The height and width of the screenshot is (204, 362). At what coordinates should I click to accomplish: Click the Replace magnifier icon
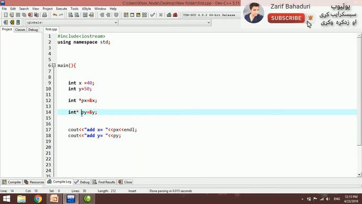(x=77, y=15)
